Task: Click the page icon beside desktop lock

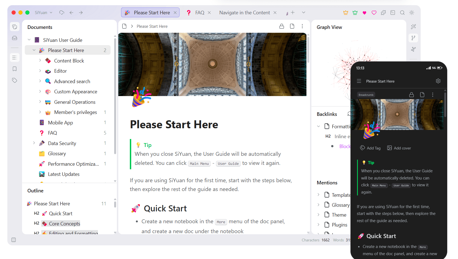Action: click(x=292, y=26)
